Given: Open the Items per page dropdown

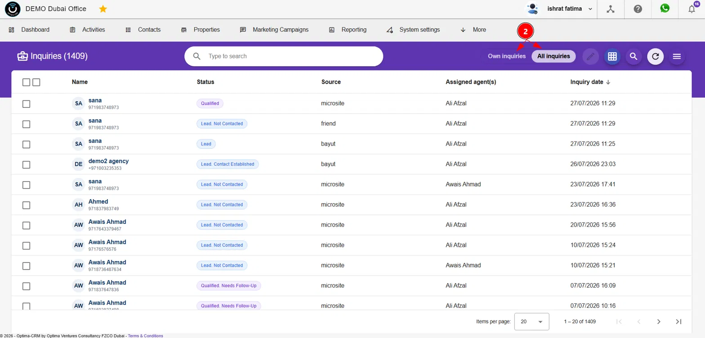Looking at the screenshot, I should (x=531, y=322).
